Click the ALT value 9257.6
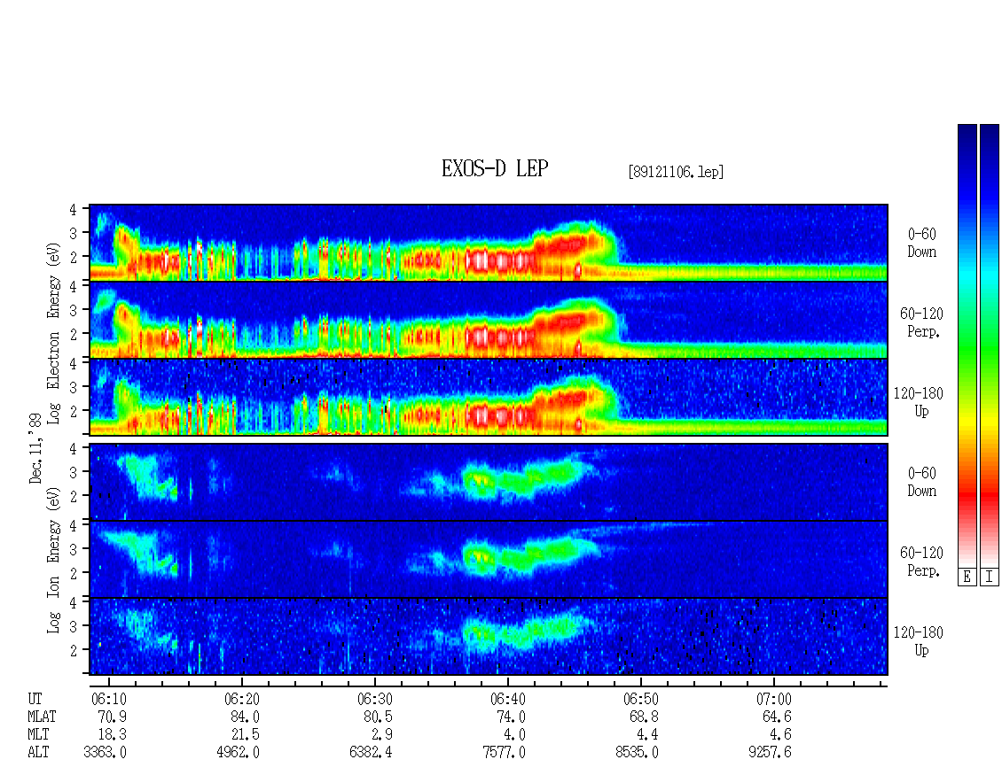 point(770,753)
